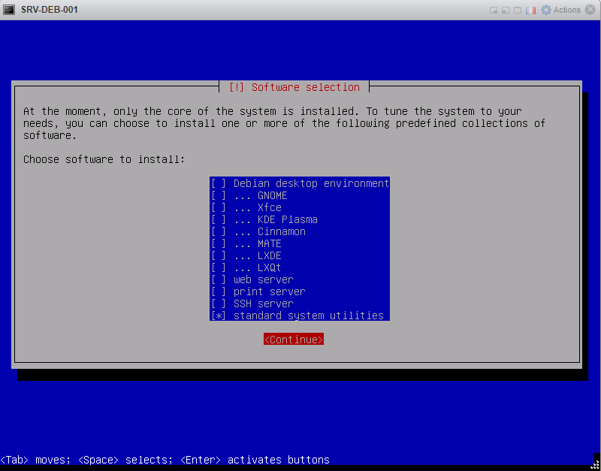Click the gear icon next to Actions
The image size is (601, 471).
(x=546, y=10)
